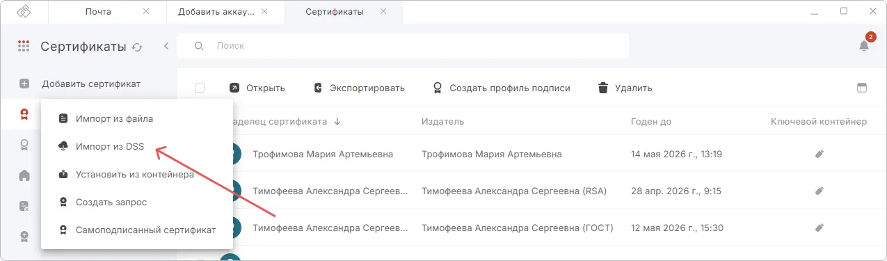The height and width of the screenshot is (261, 887).
Task: Collapse the sidebar with the chevron
Action: [166, 46]
